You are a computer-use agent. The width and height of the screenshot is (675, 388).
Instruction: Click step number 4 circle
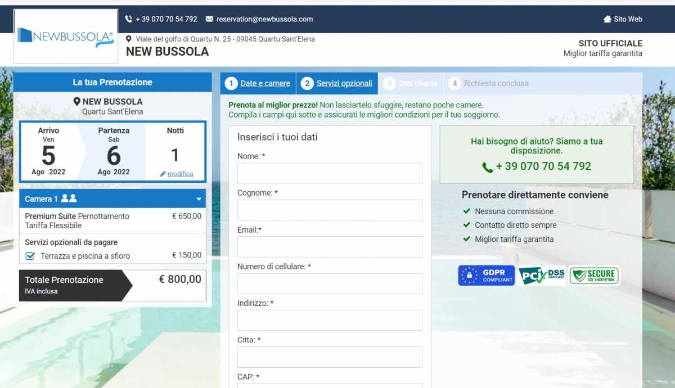click(454, 83)
